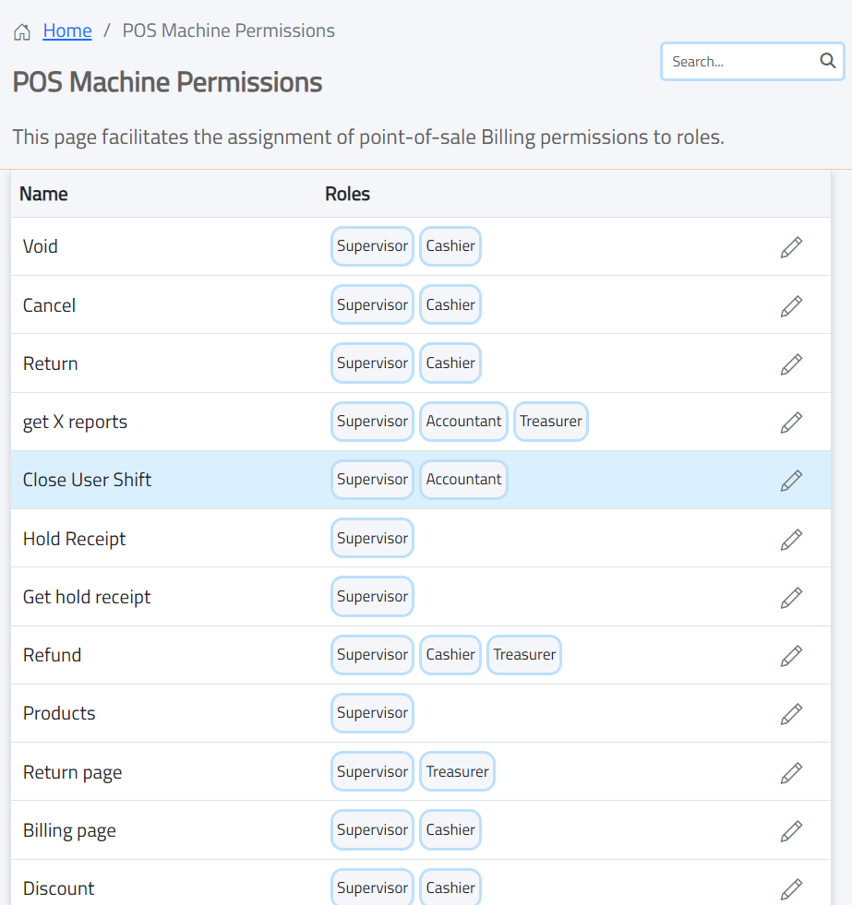Select the Accountant tag on Close User Shift
Screen dimensions: 852x905
[x=463, y=480]
